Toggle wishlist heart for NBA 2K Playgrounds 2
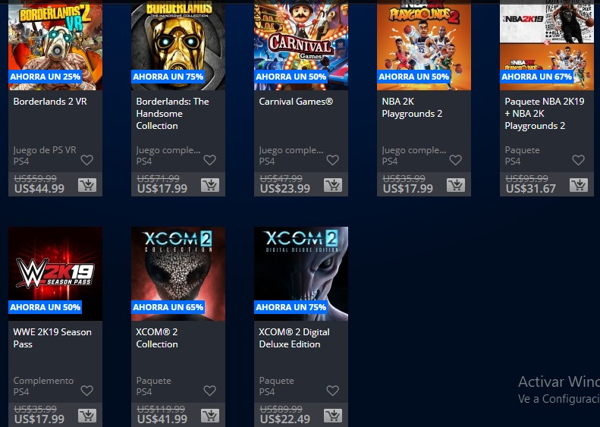 455,160
